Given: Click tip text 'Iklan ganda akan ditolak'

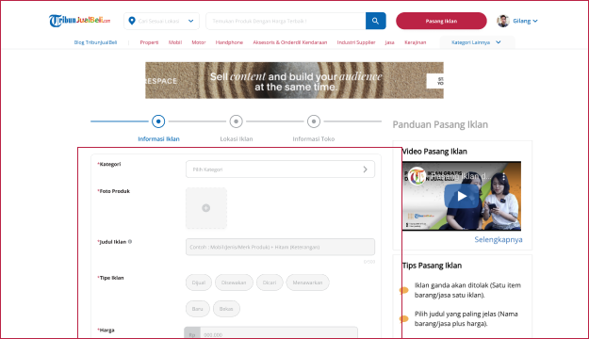Looking at the screenshot, I should point(467,290).
